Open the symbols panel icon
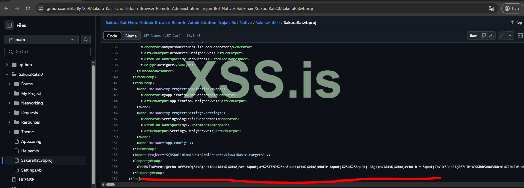This screenshot has width=524, height=188. (520, 36)
